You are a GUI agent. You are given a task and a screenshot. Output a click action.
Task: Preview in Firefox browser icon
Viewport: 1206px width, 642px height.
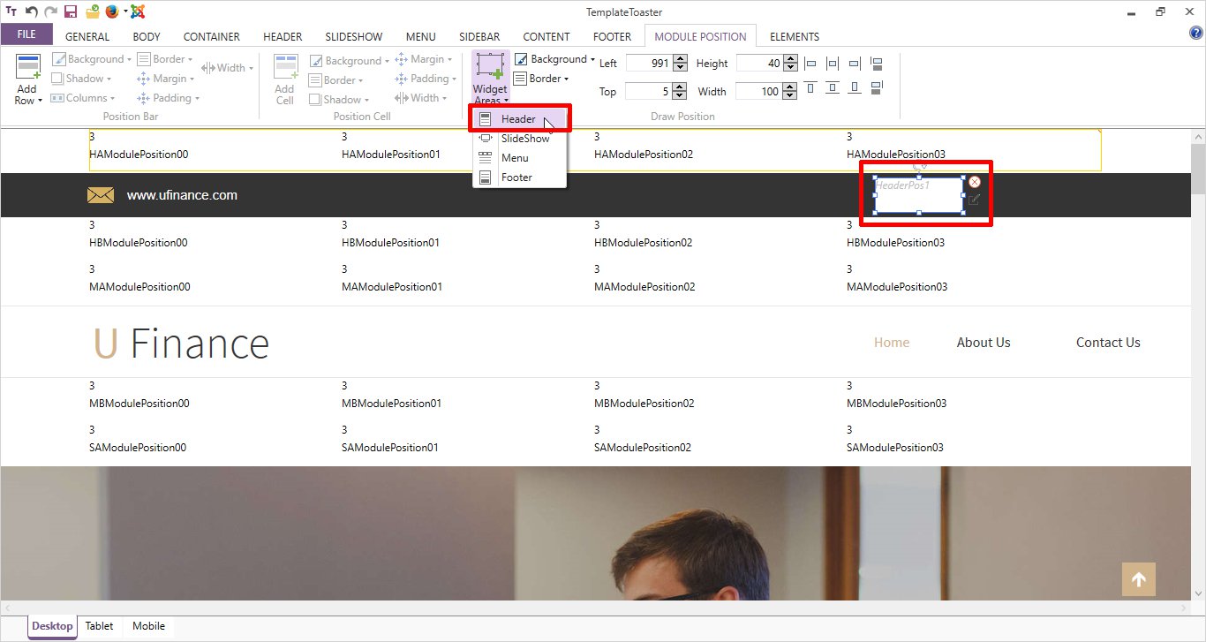[111, 11]
